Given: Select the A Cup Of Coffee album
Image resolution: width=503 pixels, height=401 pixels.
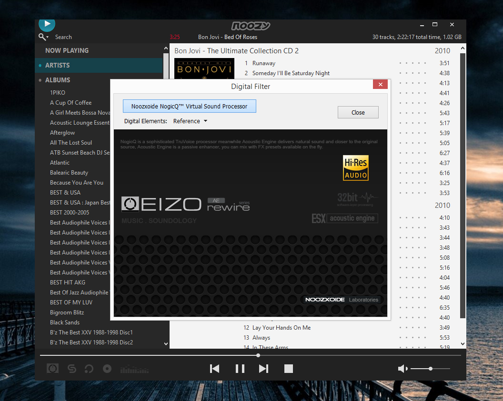Looking at the screenshot, I should [x=70, y=102].
